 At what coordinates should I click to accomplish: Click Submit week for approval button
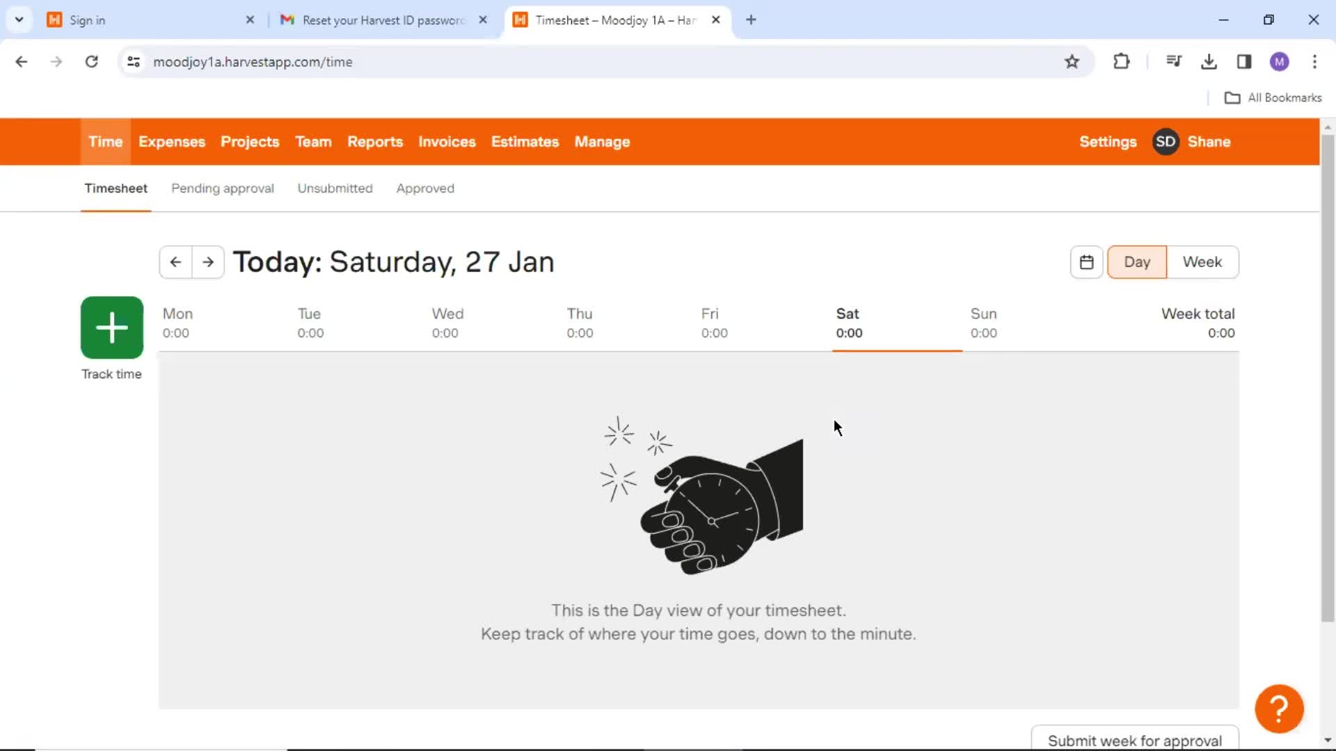point(1135,740)
